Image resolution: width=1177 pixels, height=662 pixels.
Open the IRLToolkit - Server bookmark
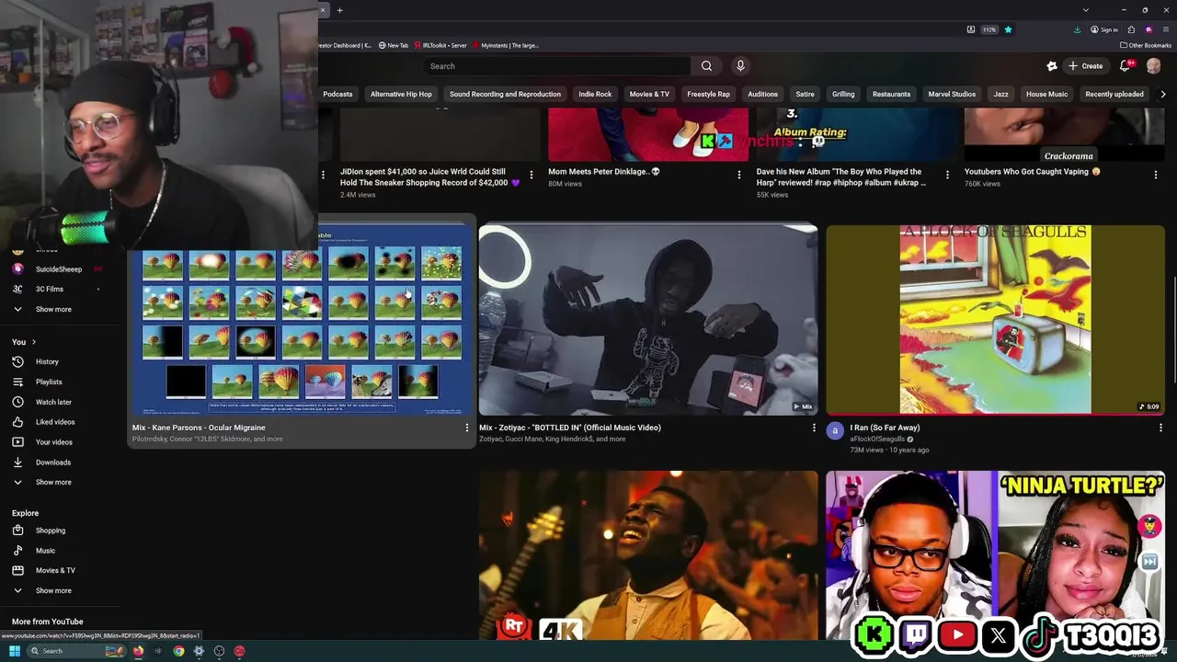[440, 45]
